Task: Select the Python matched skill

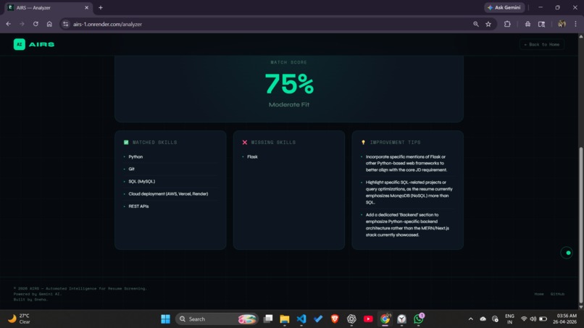Action: coord(135,156)
